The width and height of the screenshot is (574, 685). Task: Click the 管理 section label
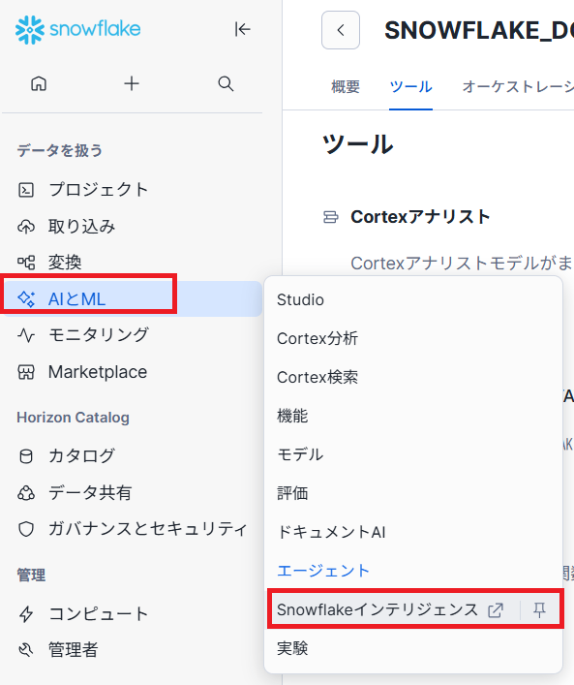click(31, 575)
